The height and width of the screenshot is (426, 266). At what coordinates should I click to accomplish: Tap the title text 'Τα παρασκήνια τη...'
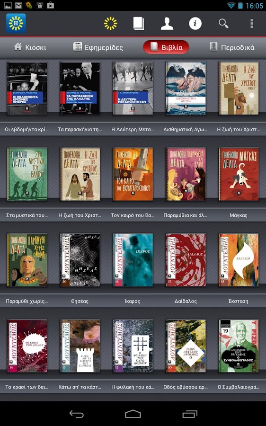click(x=80, y=130)
